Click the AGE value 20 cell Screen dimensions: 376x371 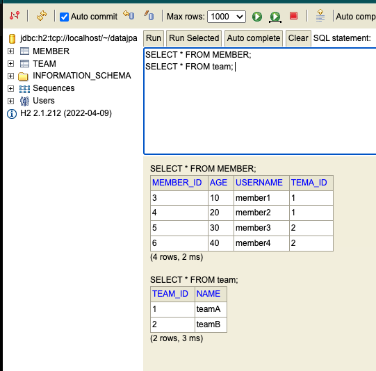tap(221, 213)
